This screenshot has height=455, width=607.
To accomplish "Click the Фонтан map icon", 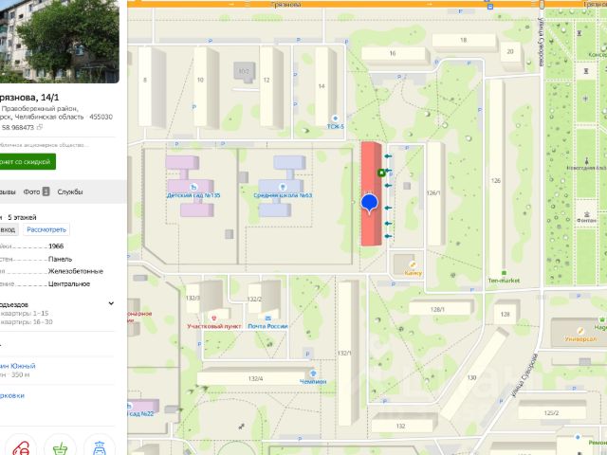I will click(x=587, y=214).
